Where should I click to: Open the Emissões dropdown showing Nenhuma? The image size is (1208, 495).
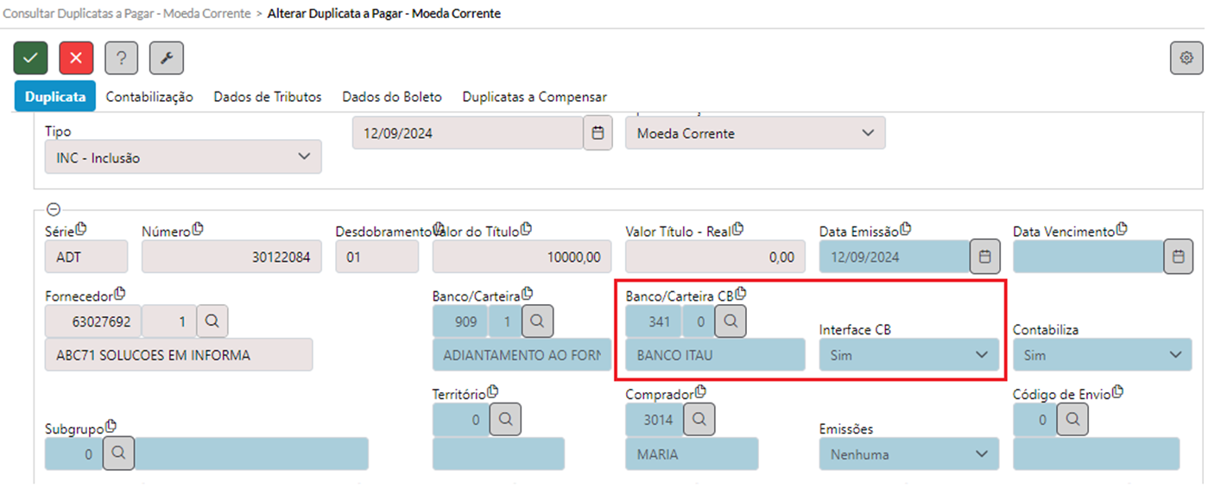coord(909,454)
